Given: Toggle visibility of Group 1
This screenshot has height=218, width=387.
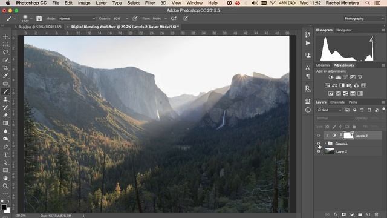Looking at the screenshot, I should point(319,144).
